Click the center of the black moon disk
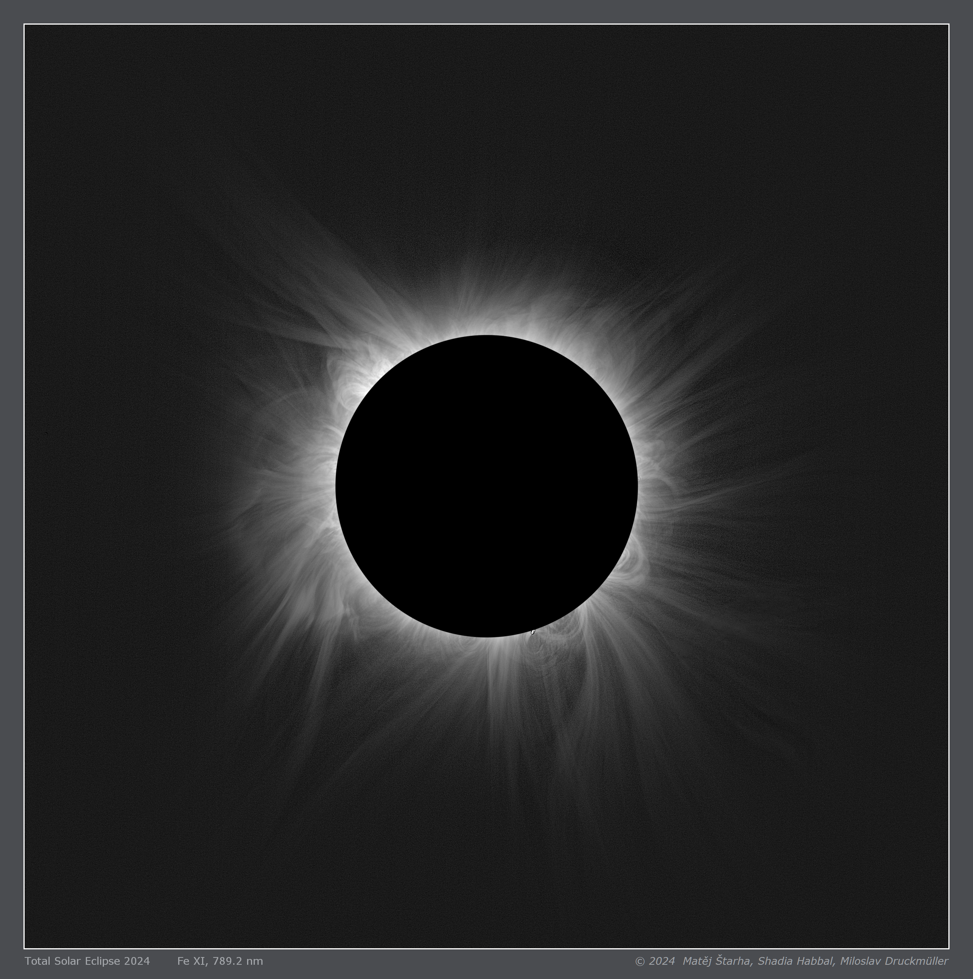 (486, 486)
